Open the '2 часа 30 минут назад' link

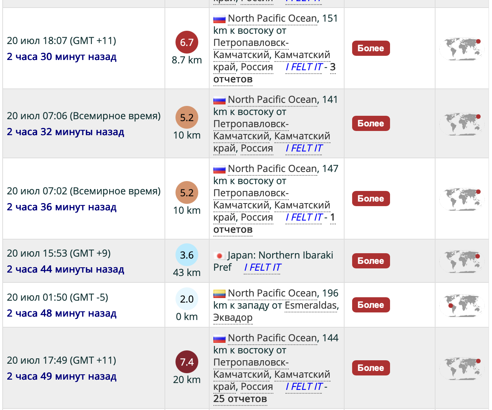pyautogui.click(x=62, y=57)
